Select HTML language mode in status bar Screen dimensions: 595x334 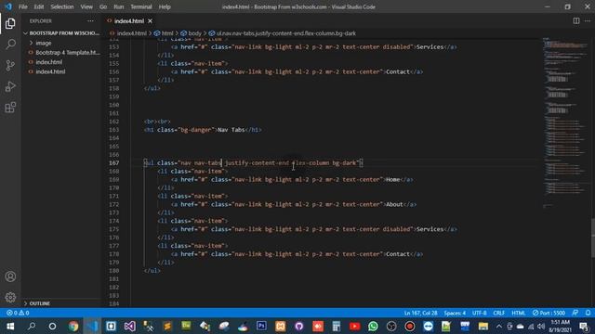tap(519, 314)
